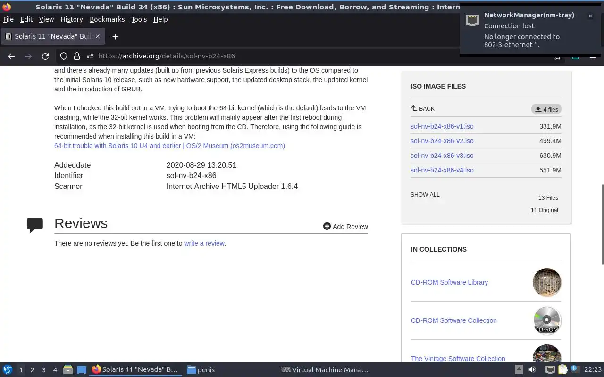
Task: Switch to virtual desktop 3
Action: (x=44, y=370)
